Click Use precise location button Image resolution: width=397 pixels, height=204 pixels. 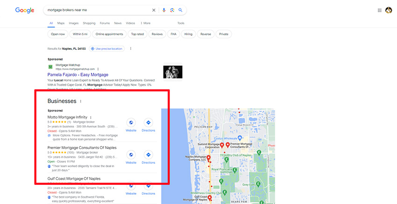tap(107, 48)
